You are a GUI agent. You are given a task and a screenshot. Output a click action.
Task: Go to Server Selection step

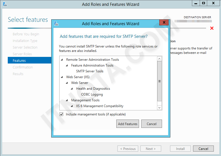point(25,47)
